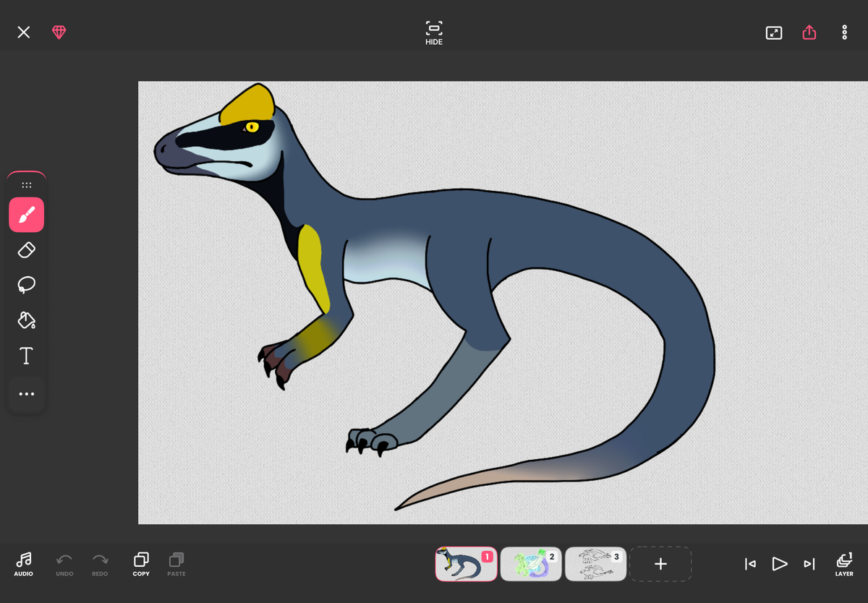
Task: Open the three-dot options menu
Action: tap(844, 33)
